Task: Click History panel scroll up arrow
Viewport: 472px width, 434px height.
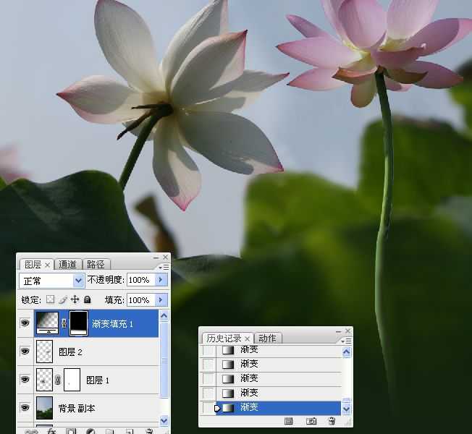Action: [347, 352]
